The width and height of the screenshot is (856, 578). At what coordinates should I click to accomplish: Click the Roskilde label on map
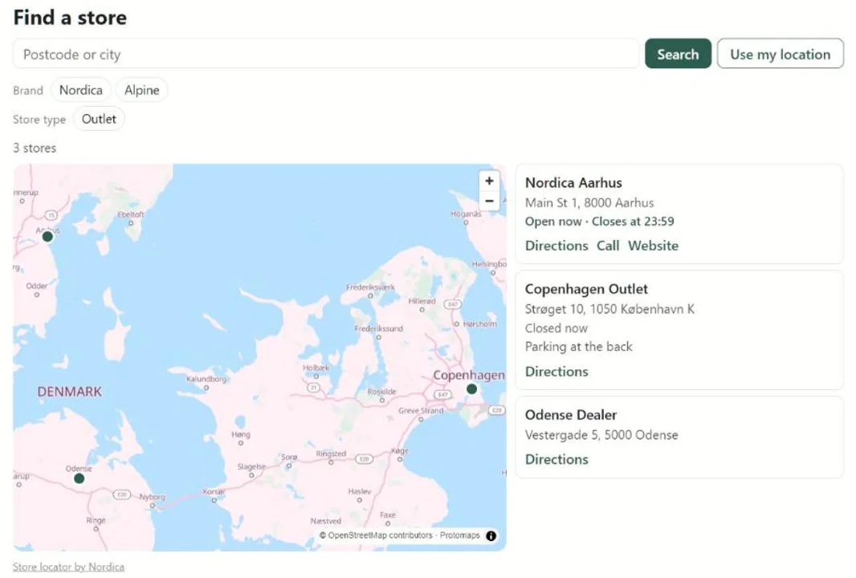click(x=381, y=392)
